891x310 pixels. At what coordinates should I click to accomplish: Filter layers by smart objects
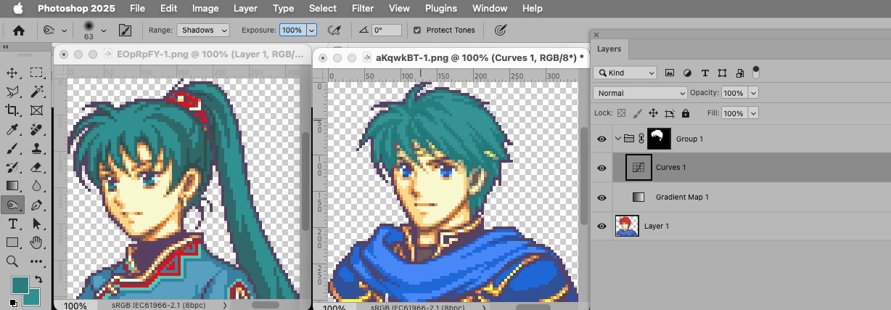(739, 73)
